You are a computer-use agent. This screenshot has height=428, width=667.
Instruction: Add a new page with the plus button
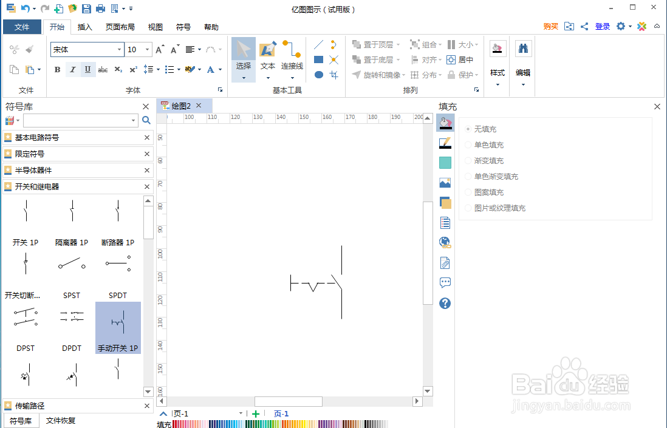(x=256, y=413)
